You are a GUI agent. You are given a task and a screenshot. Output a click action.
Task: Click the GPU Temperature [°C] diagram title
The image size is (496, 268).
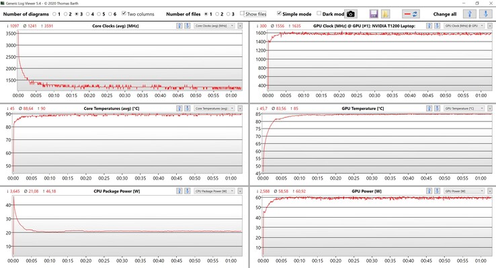tap(362, 109)
